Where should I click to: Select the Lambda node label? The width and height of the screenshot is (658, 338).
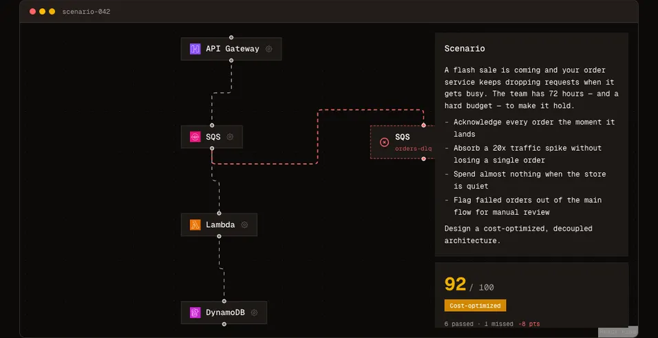[220, 224]
